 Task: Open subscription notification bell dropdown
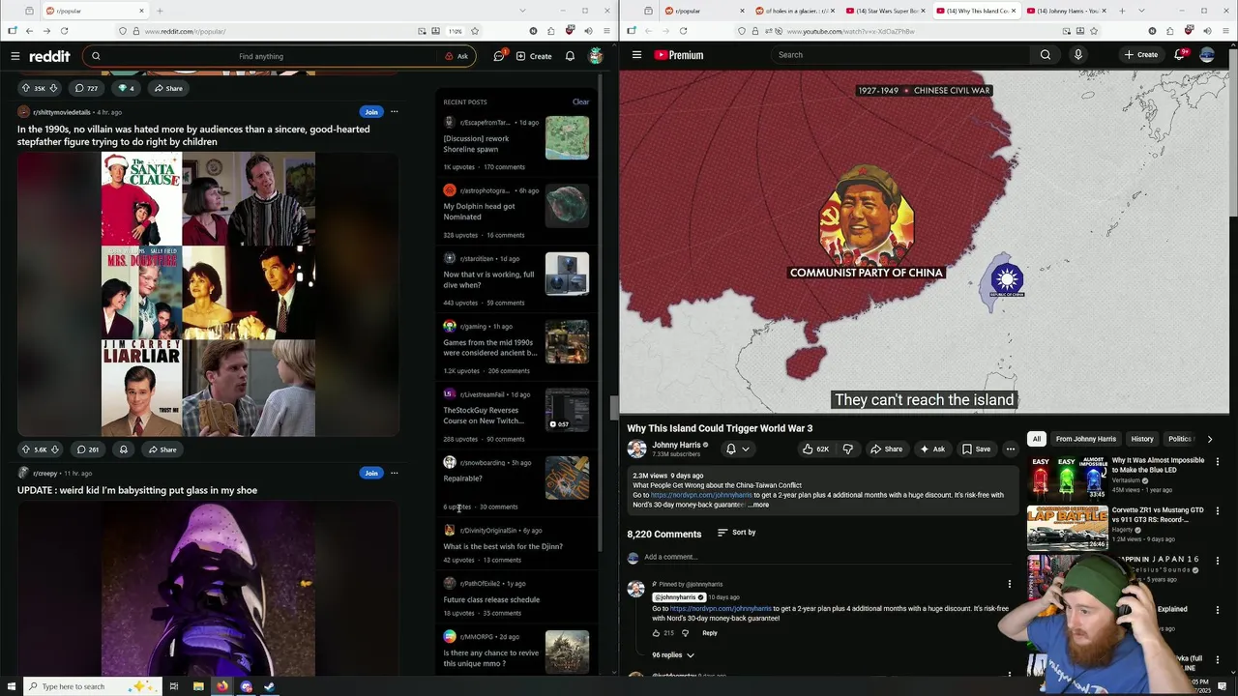point(737,449)
